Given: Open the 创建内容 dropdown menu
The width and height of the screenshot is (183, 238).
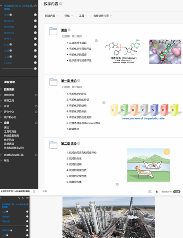Looking at the screenshot, I should tap(52, 16).
